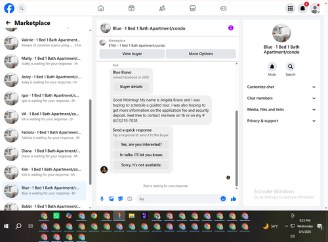The width and height of the screenshot is (328, 242).
Task: Open WhatsApp from the taskbar
Action: coord(56,216)
